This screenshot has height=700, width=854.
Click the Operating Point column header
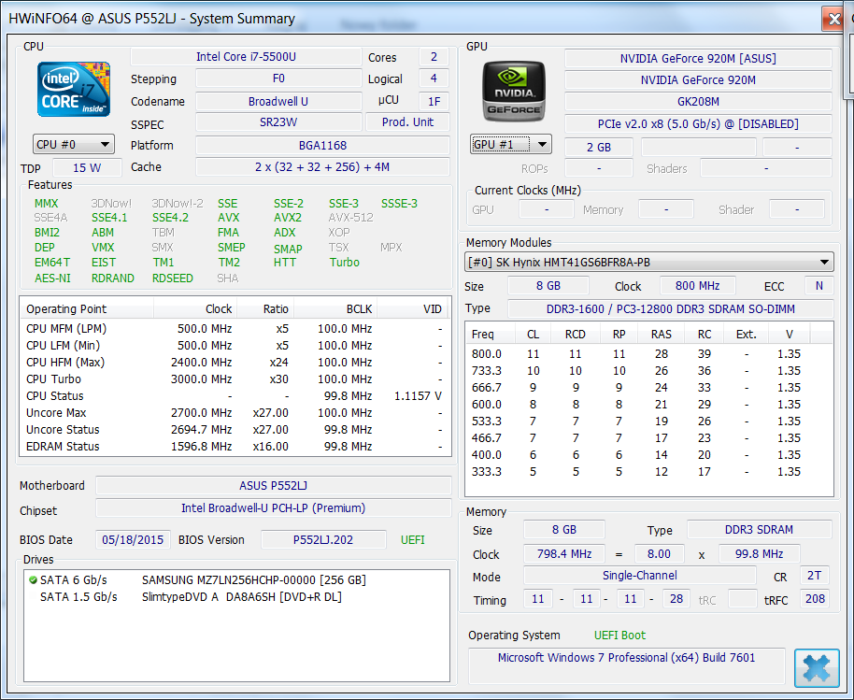(87, 308)
